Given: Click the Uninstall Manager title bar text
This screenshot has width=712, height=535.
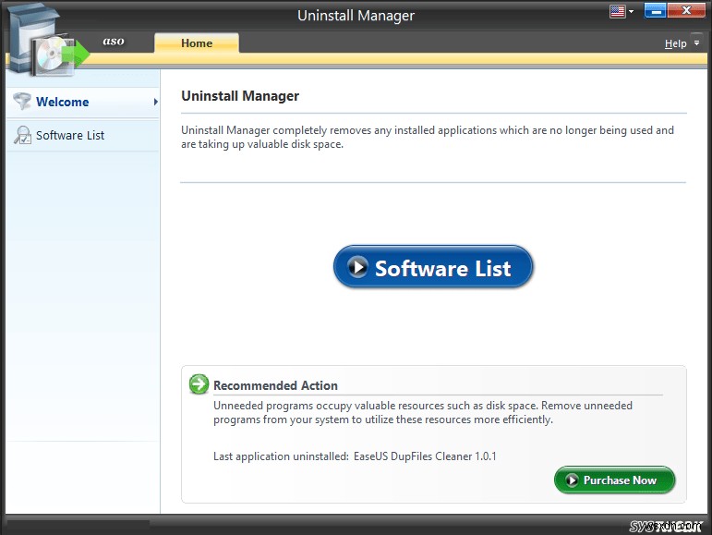Looking at the screenshot, I should click(x=356, y=16).
